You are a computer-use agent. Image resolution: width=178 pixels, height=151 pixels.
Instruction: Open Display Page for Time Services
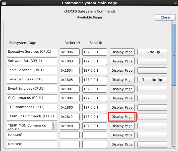(x=122, y=80)
